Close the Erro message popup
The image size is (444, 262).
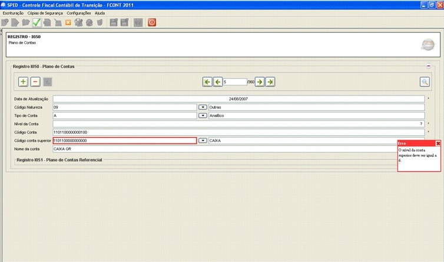tap(438, 143)
